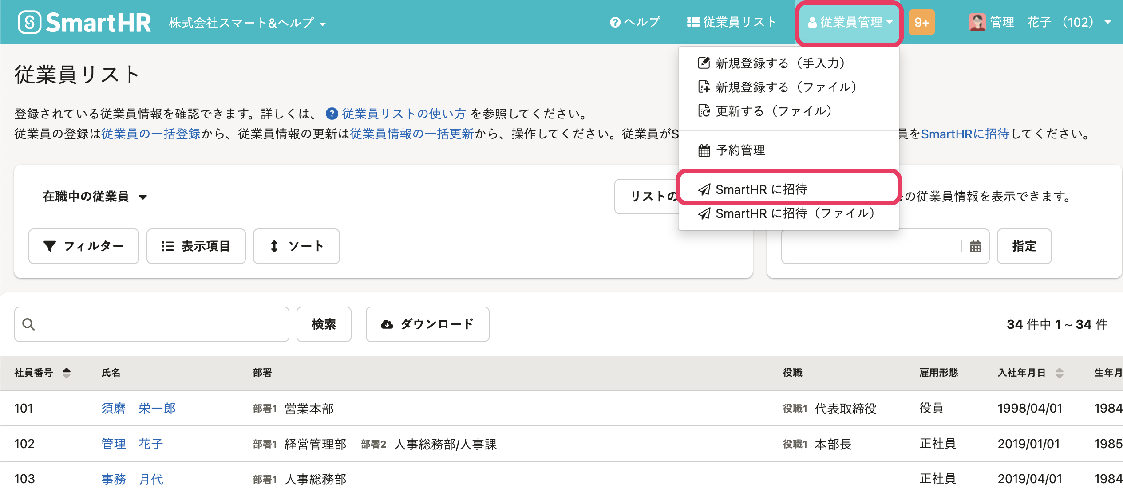Click the フィルター button

84,246
